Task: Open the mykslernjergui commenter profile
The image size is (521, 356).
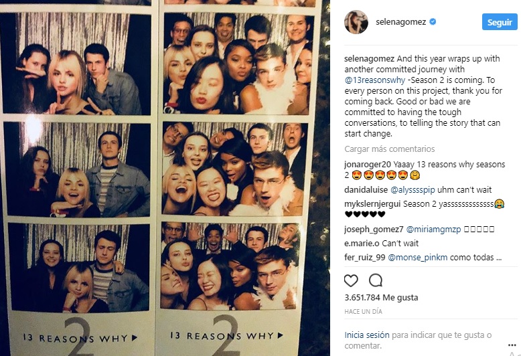Action: [x=372, y=204]
